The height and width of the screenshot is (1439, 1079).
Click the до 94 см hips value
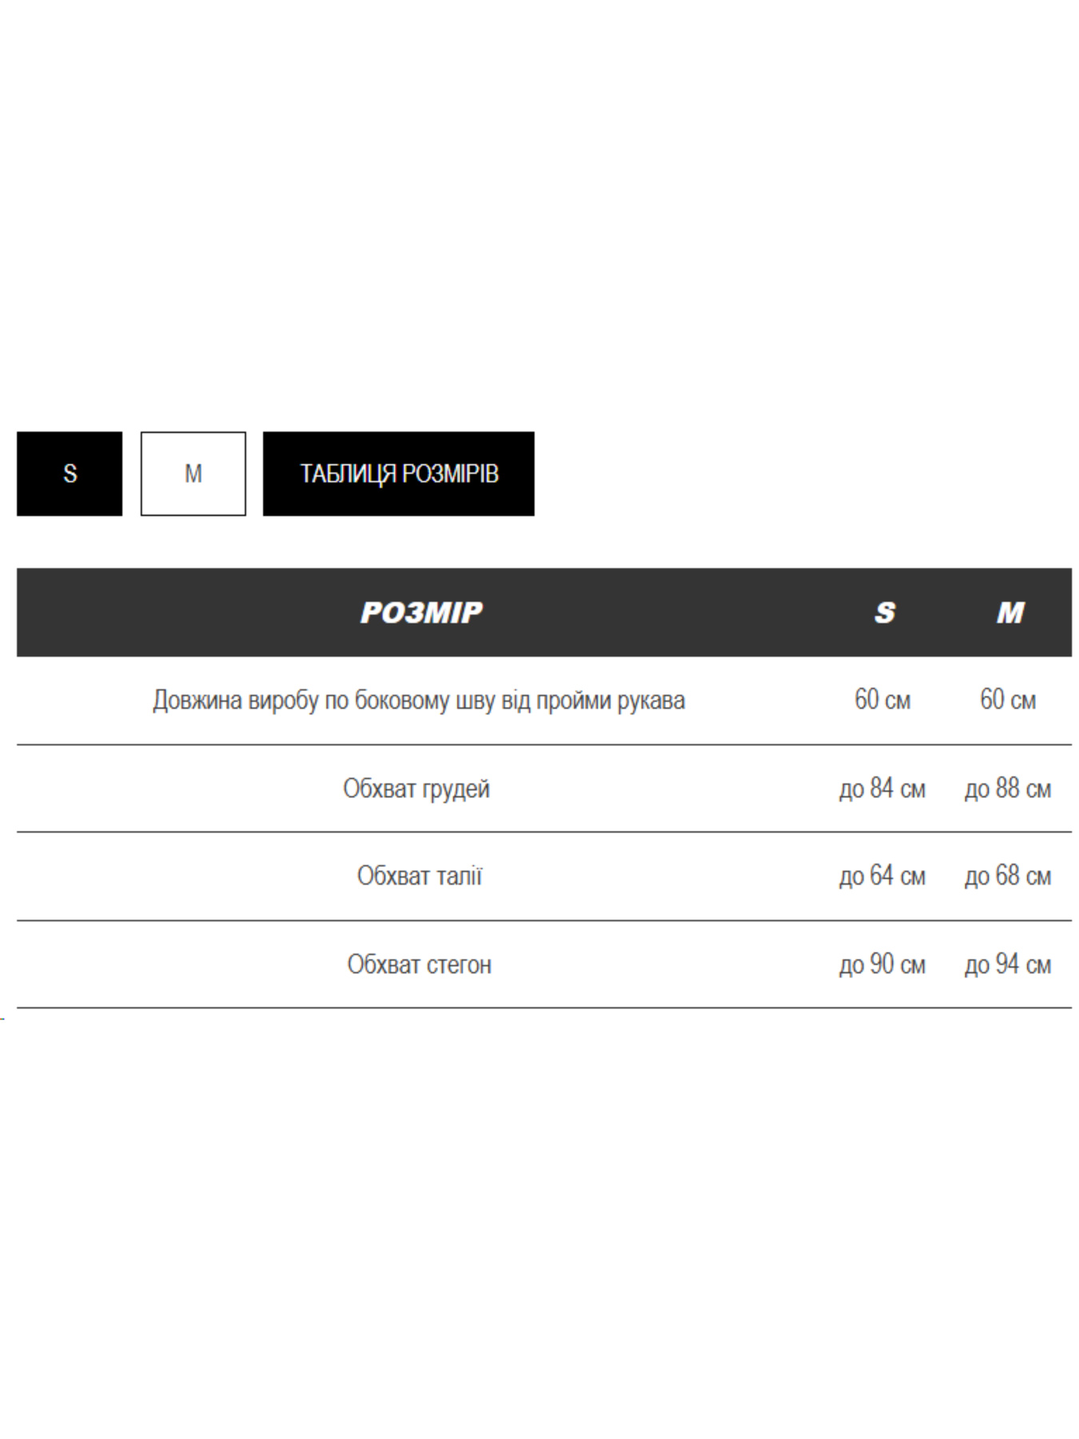pyautogui.click(x=1008, y=965)
